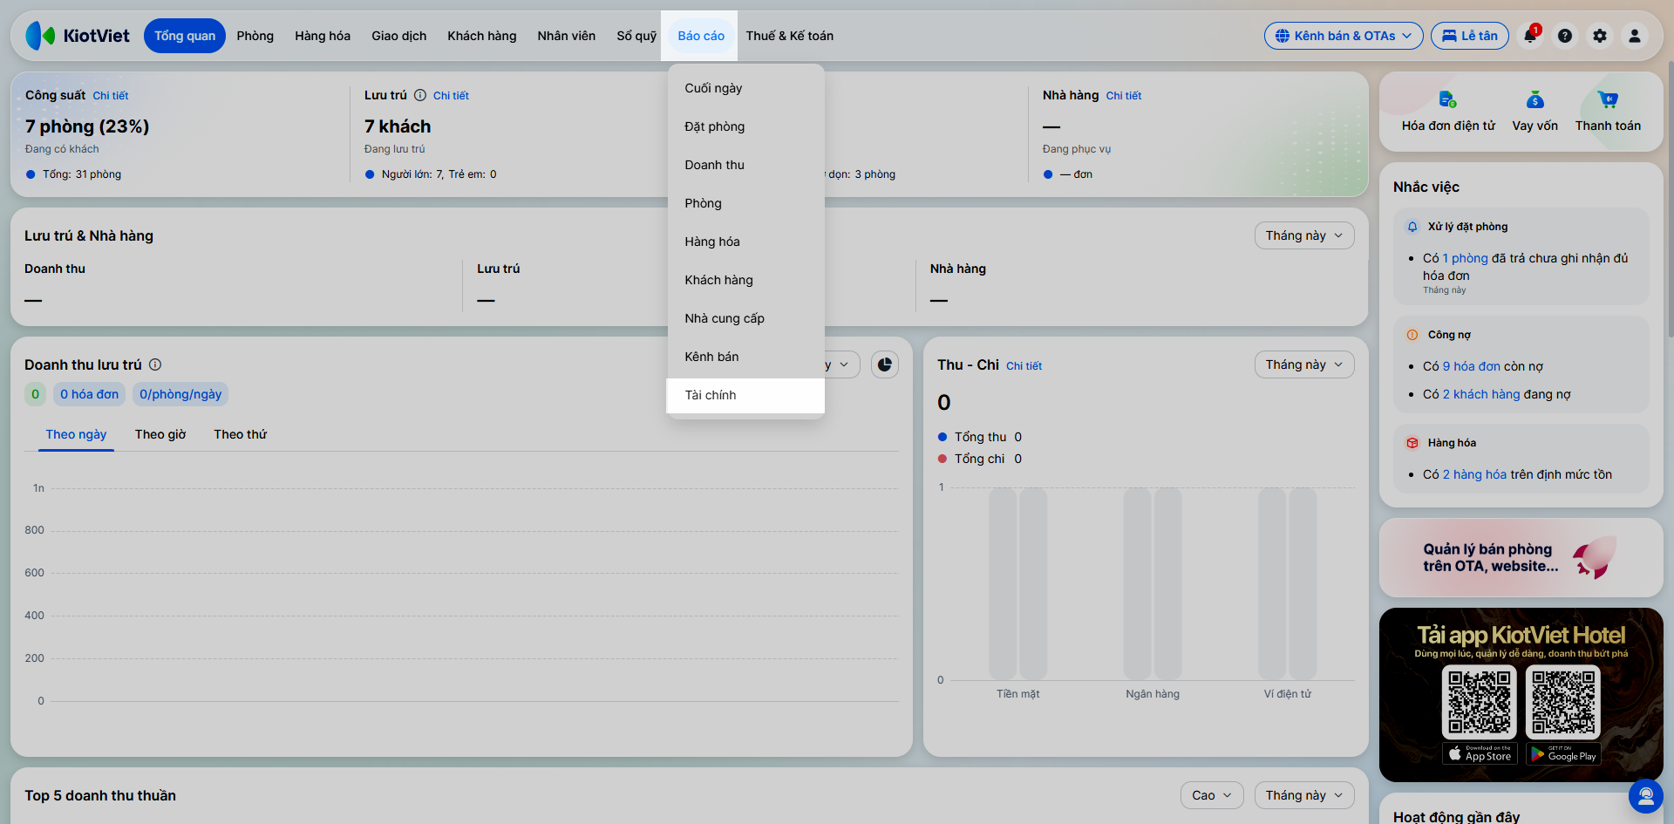This screenshot has height=824, width=1674.
Task: Click the Công nợ warning icon
Action: (1412, 335)
